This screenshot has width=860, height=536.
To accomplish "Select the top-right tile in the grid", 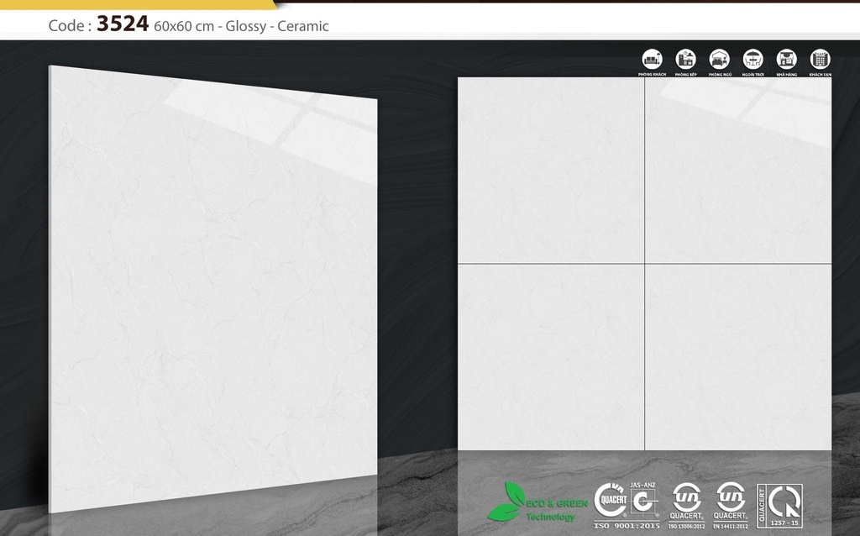I will pyautogui.click(x=738, y=170).
